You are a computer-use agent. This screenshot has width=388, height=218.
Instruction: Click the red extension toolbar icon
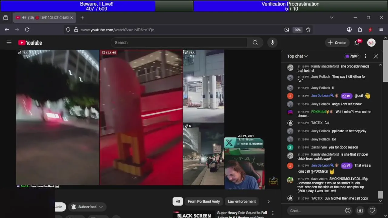pos(370,30)
